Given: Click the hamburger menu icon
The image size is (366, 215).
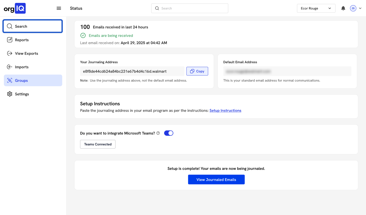Looking at the screenshot, I should coord(59,8).
